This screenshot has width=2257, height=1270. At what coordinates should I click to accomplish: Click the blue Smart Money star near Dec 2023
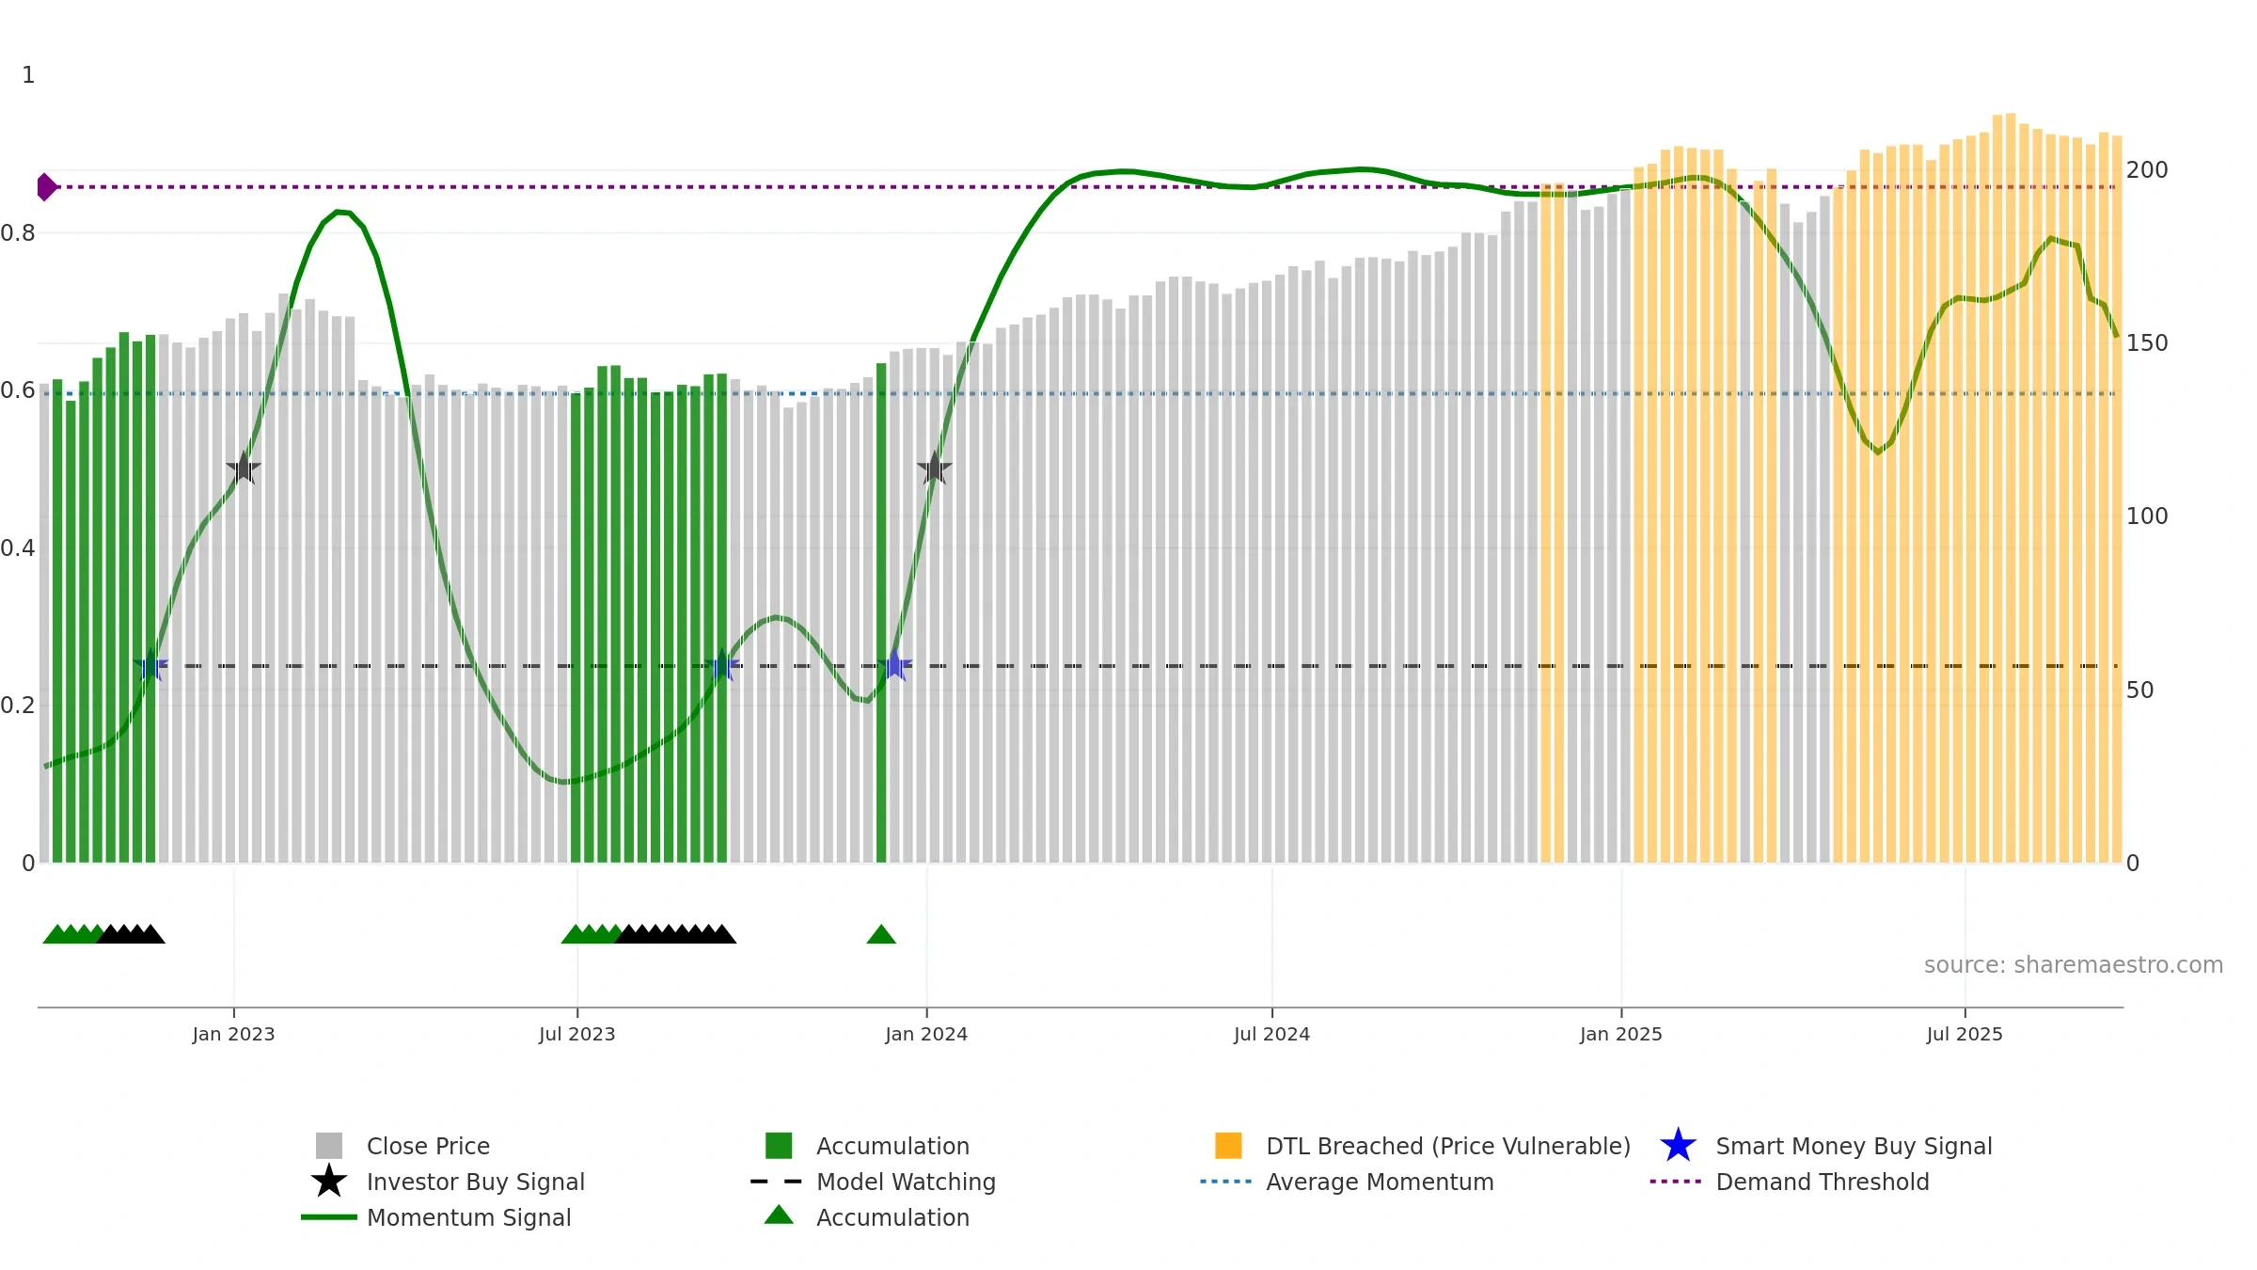click(x=895, y=665)
